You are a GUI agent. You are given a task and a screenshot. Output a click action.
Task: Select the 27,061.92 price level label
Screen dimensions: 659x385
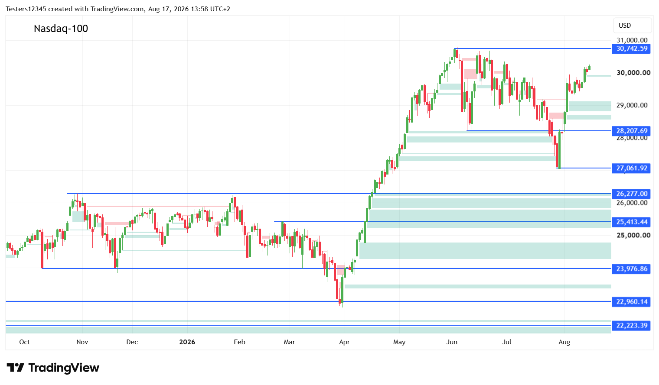pyautogui.click(x=631, y=168)
